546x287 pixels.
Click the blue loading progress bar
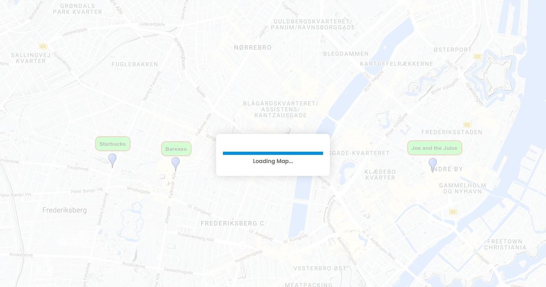[273, 153]
